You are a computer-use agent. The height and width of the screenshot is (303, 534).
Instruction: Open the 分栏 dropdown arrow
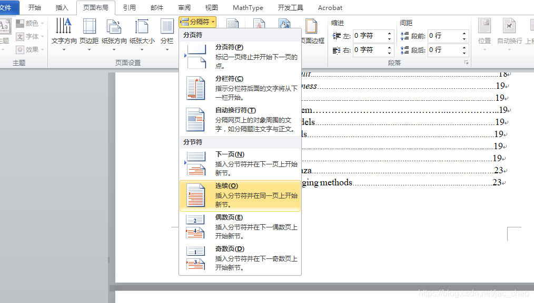coord(167,50)
